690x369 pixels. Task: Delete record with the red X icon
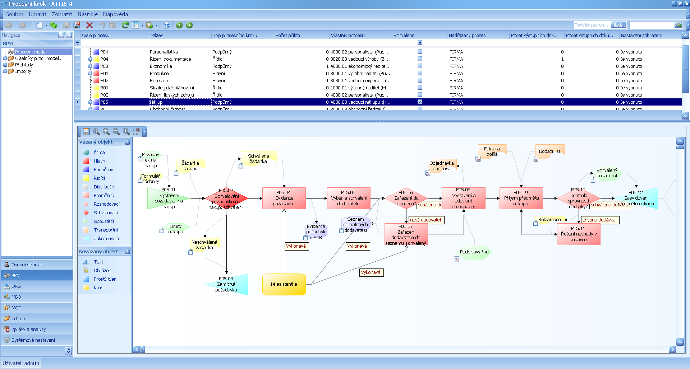[x=89, y=25]
